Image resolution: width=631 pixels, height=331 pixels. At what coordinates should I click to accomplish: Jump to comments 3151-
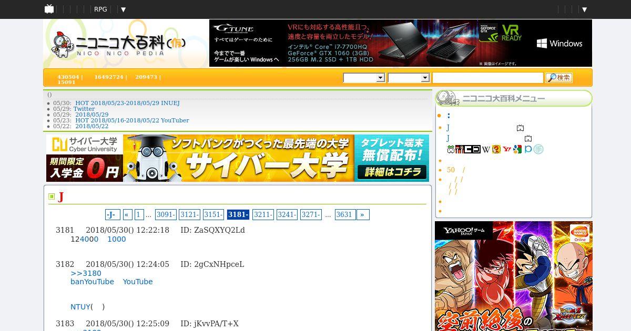[x=213, y=214]
